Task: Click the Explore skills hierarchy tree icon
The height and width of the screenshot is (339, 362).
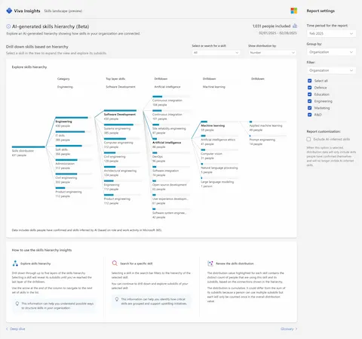Action: pyautogui.click(x=15, y=263)
